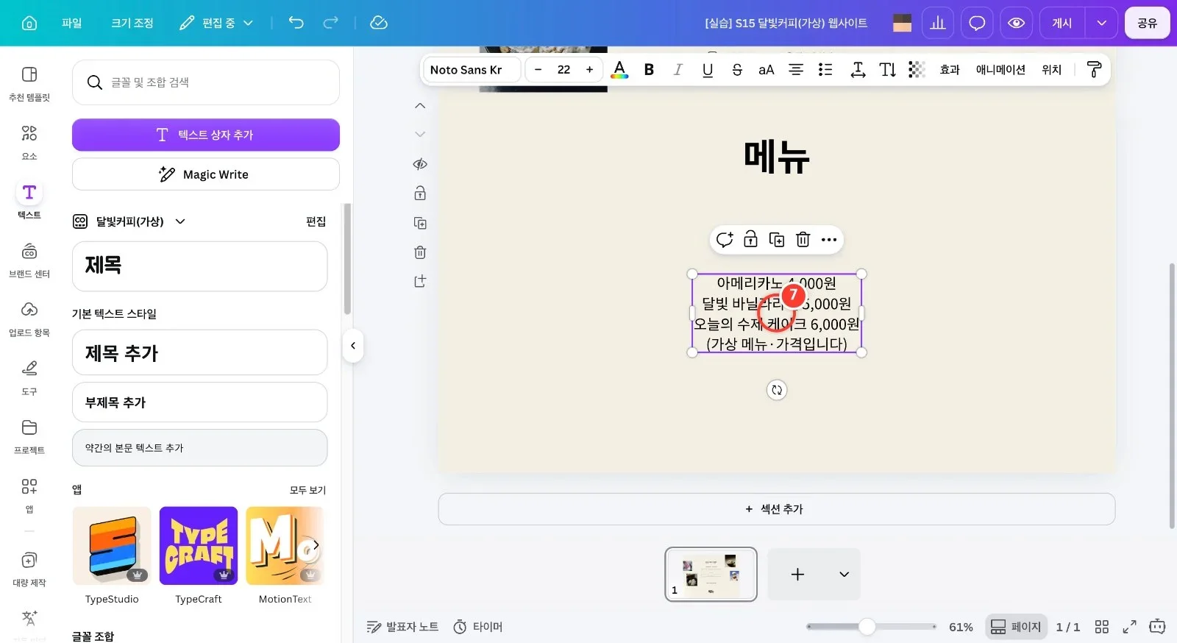1177x643 pixels.
Task: Open the 효과 effects panel
Action: click(x=950, y=70)
